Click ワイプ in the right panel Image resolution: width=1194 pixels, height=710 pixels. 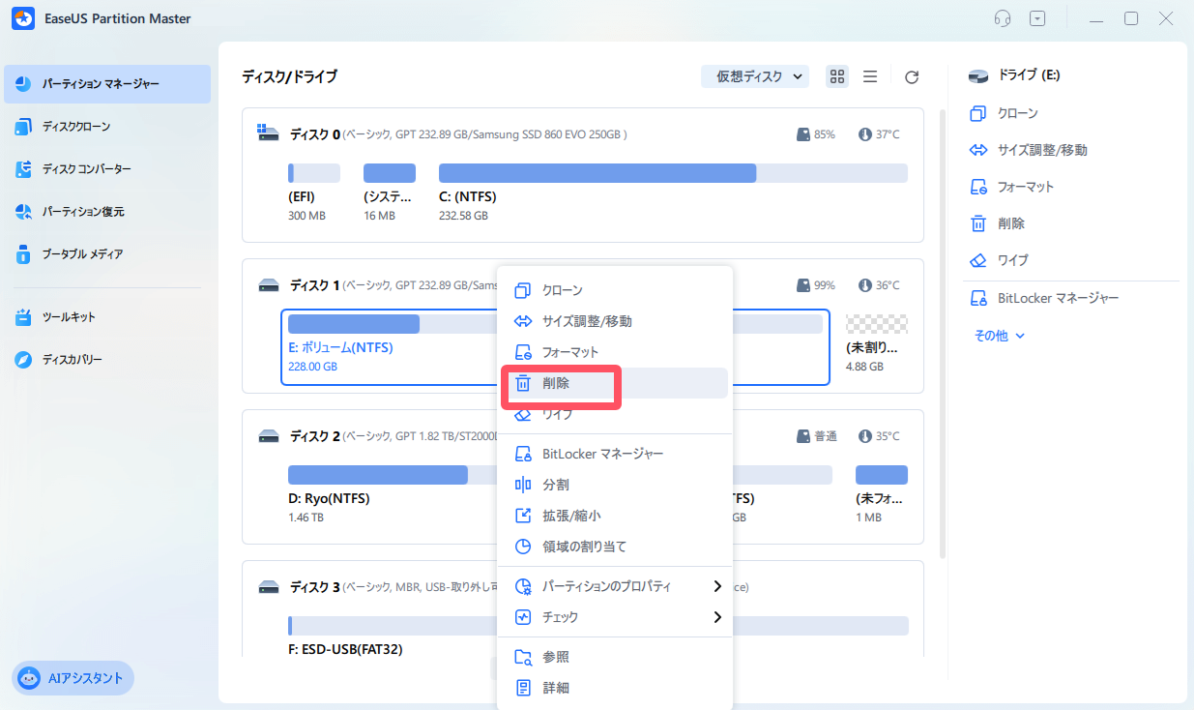coord(1012,260)
